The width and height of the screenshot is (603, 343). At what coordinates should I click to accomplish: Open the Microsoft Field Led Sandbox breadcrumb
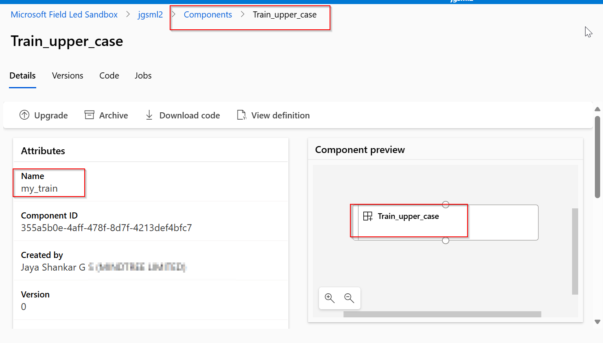point(64,15)
